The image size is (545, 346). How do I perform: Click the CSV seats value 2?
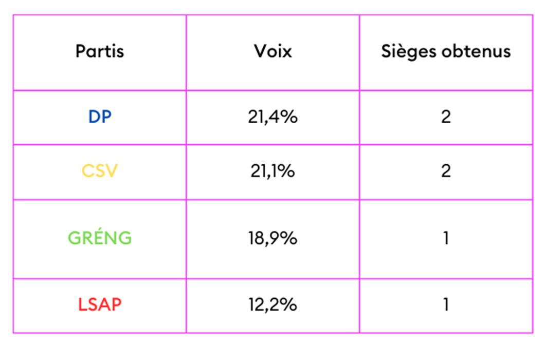click(x=446, y=171)
